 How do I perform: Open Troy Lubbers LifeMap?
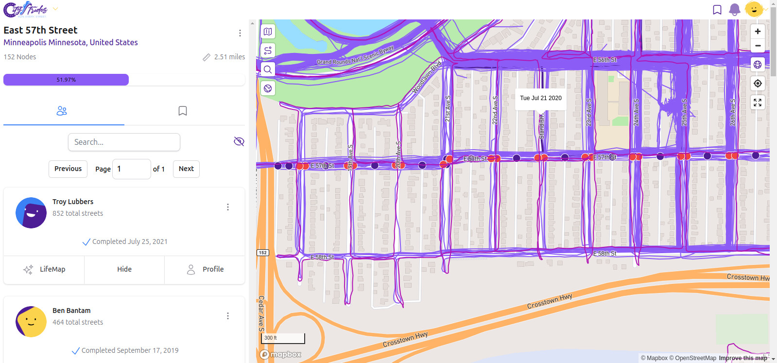click(44, 269)
